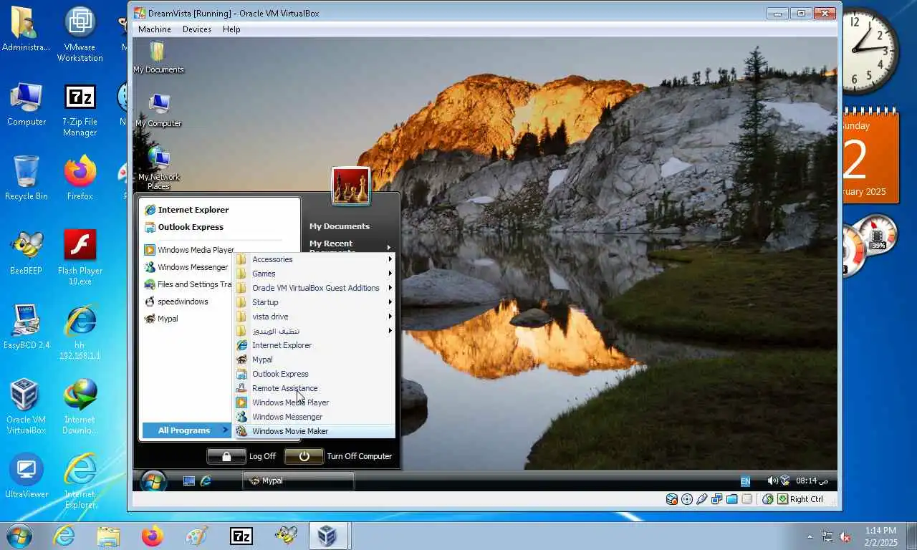
Task: Select Internet Download Manager desktop shortcut
Action: pos(80,407)
